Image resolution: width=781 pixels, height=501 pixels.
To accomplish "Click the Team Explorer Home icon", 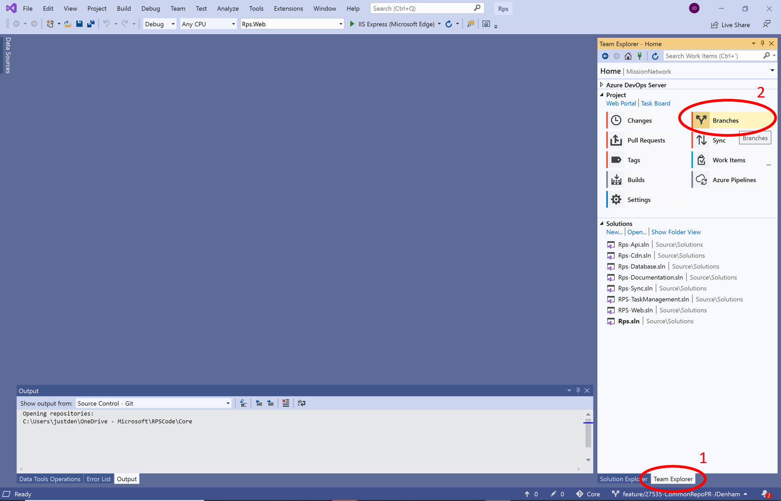I will pyautogui.click(x=628, y=56).
